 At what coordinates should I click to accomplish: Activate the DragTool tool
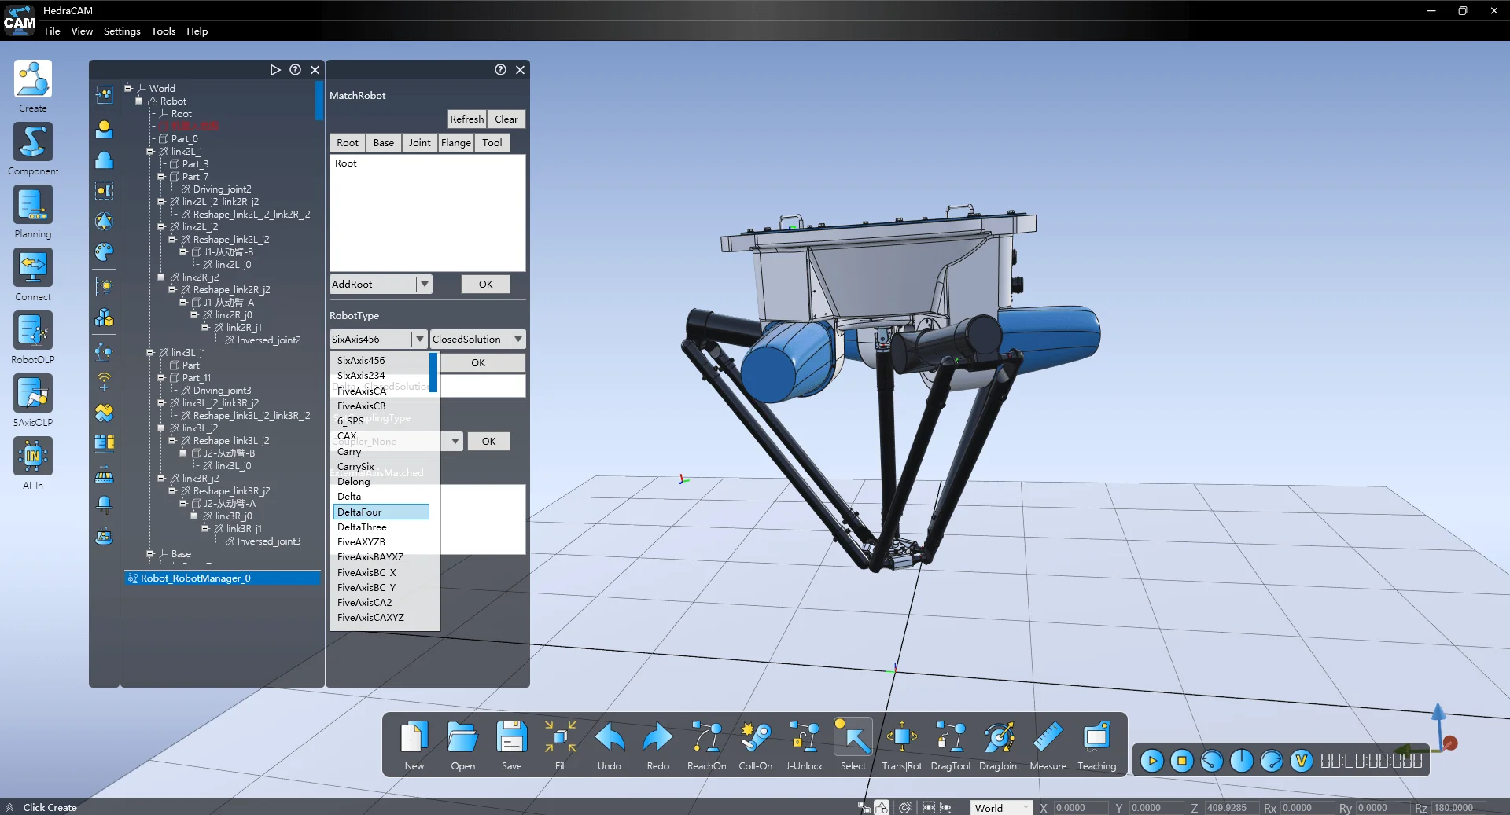click(951, 738)
